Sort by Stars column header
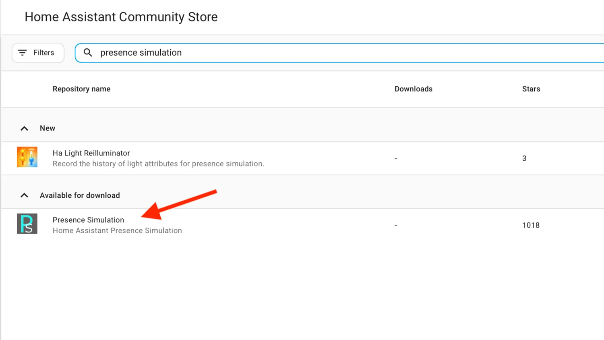 point(531,89)
